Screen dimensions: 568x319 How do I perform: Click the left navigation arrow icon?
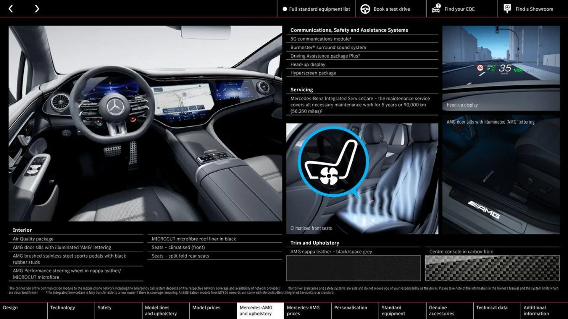10,9
